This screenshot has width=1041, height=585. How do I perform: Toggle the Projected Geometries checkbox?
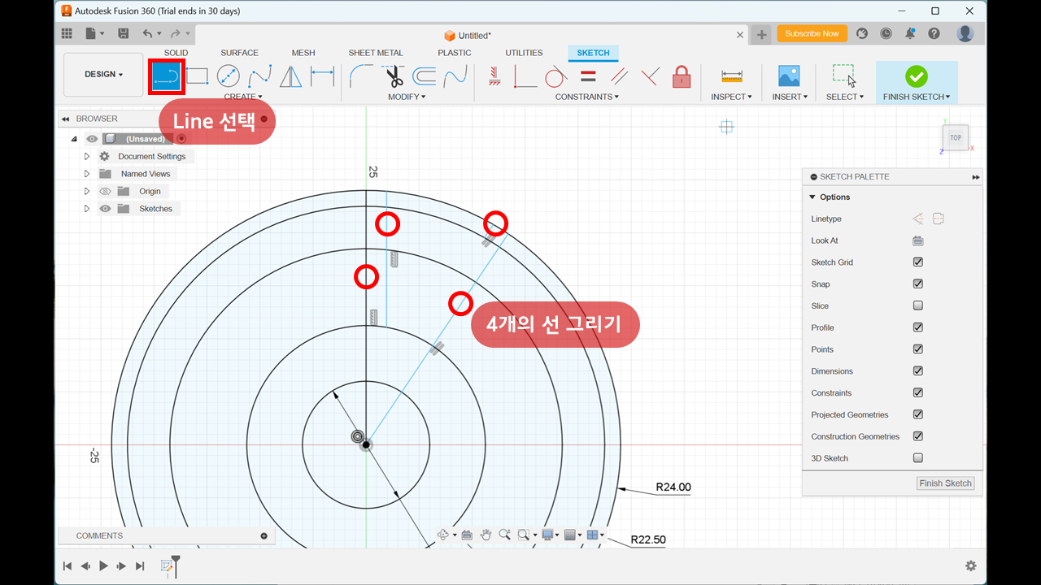(x=918, y=414)
